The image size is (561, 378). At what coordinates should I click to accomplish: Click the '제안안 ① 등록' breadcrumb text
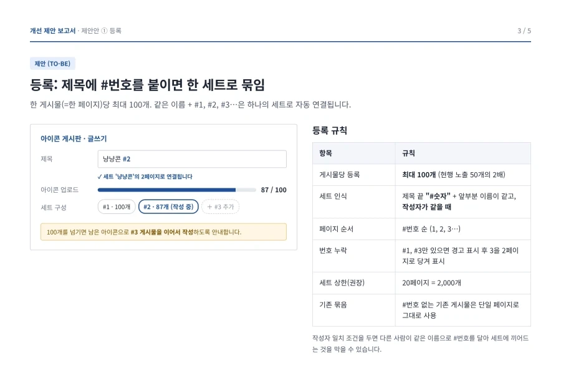click(x=101, y=31)
